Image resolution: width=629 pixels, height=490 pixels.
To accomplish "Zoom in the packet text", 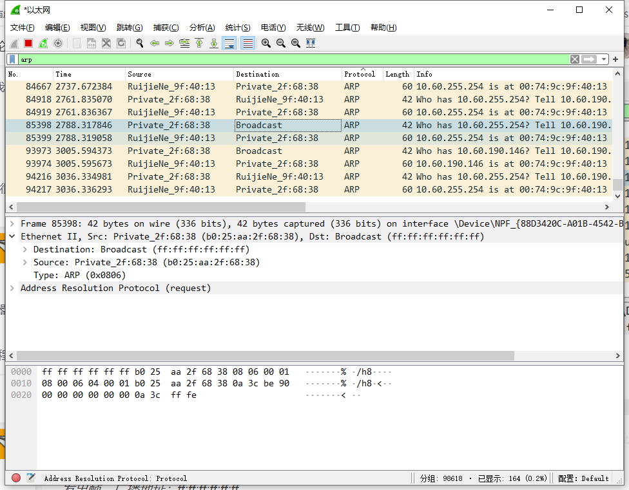I will 266,43.
